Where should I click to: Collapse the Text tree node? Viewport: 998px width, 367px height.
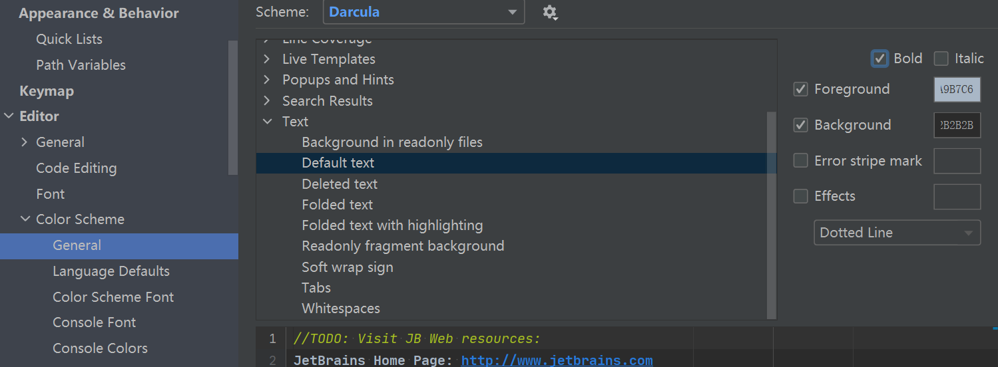pos(268,122)
